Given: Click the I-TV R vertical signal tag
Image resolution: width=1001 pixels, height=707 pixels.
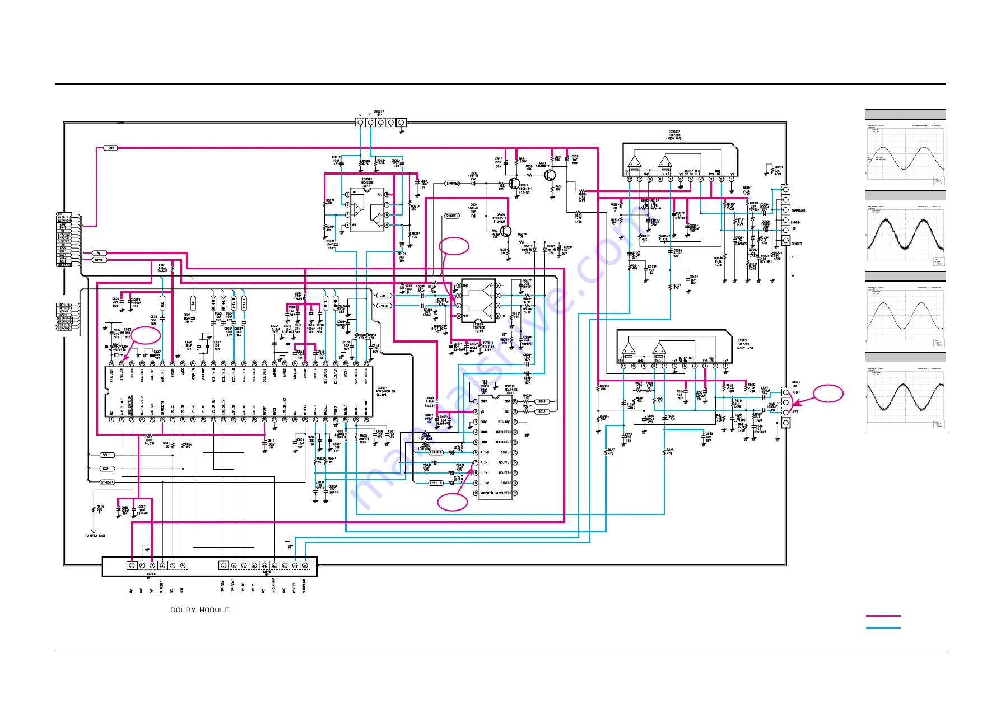Looking at the screenshot, I should 234,303.
